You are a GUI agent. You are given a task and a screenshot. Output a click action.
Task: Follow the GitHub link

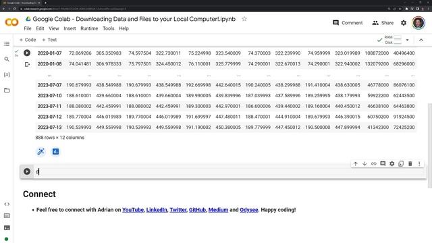[197, 210]
